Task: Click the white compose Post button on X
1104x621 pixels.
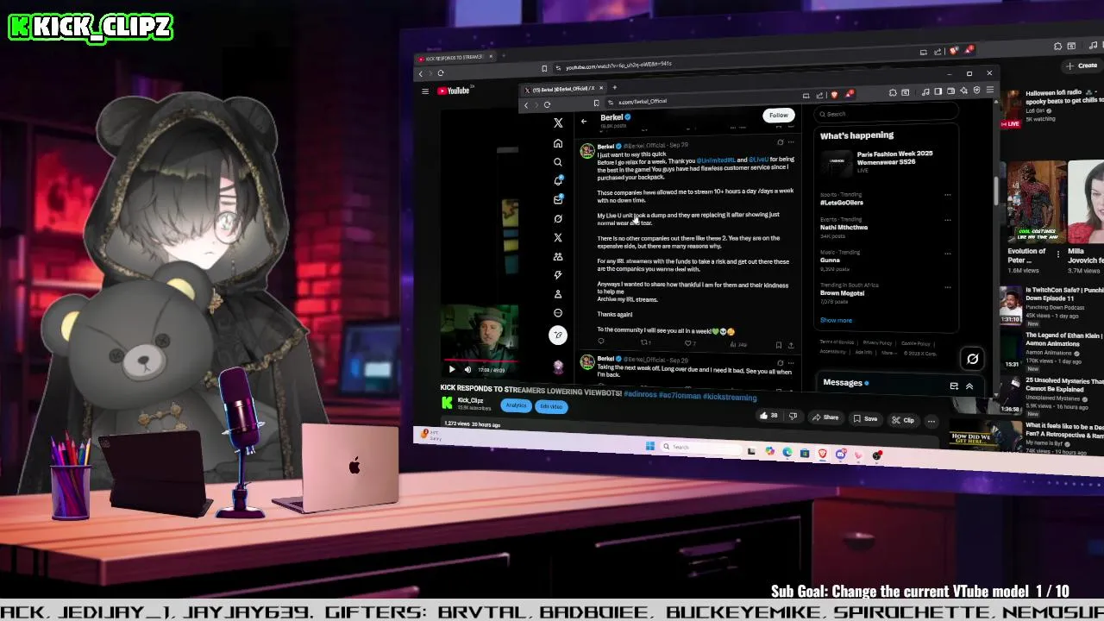Action: [x=558, y=335]
